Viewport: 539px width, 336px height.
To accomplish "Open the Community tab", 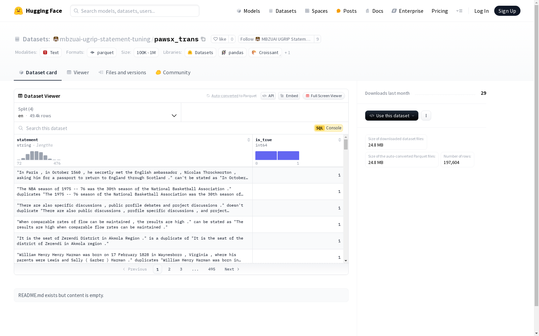I will (x=173, y=73).
